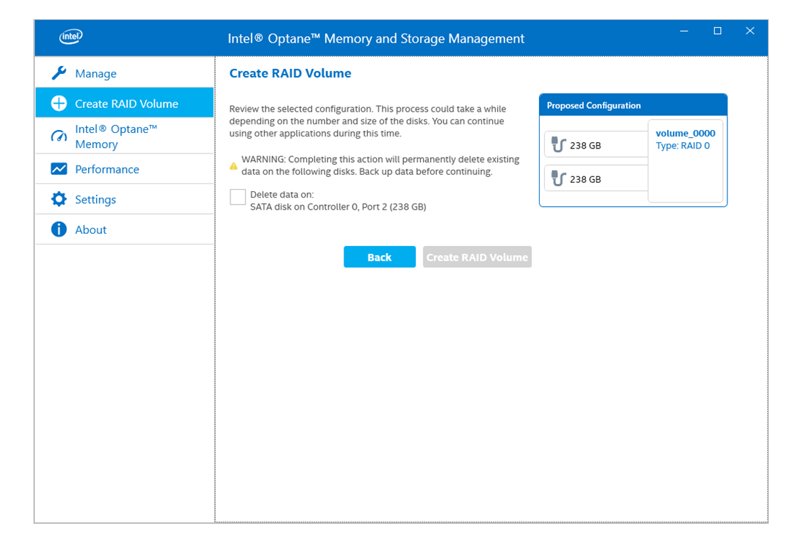Screen dimensions: 805x543
Task: Click the Manage wrench icon
Action: tap(59, 73)
